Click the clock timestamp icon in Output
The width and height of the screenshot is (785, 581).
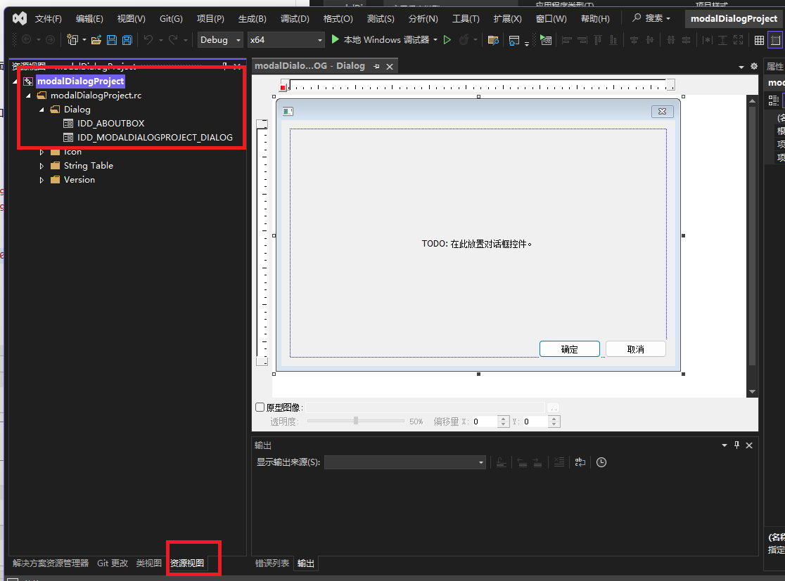(x=601, y=462)
